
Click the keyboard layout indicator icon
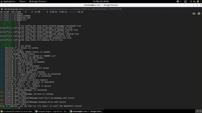185,1
